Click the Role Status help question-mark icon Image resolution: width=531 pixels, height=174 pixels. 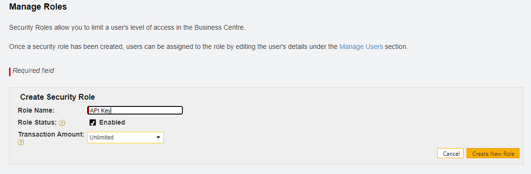tap(62, 123)
